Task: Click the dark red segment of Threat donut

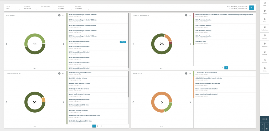Action: [170, 43]
